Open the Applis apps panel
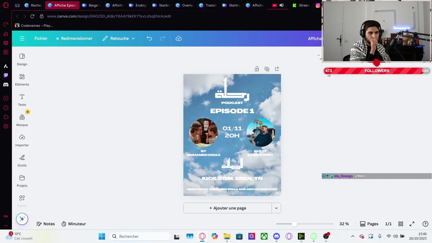 point(22,201)
